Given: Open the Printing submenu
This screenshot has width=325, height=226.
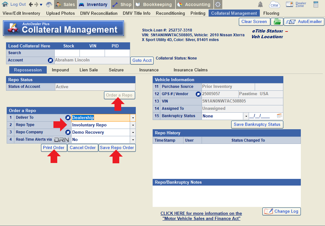Looking at the screenshot, I should 198,13.
